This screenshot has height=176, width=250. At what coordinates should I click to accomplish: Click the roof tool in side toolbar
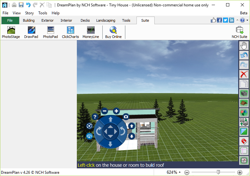point(244,103)
